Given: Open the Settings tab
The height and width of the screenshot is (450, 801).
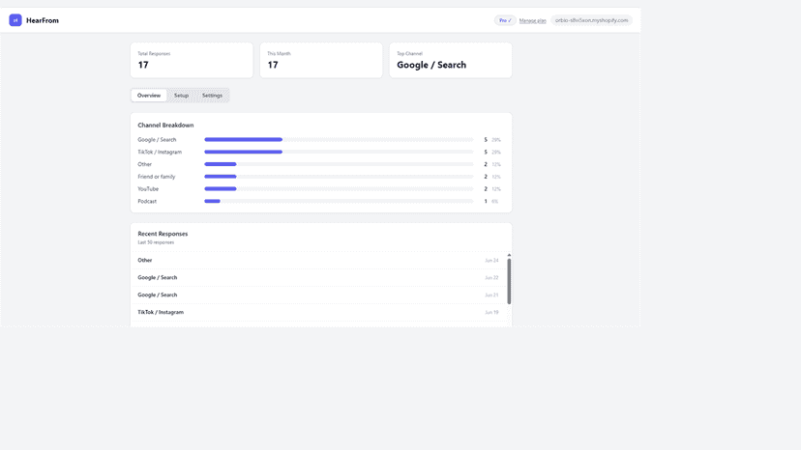Looking at the screenshot, I should (x=212, y=96).
